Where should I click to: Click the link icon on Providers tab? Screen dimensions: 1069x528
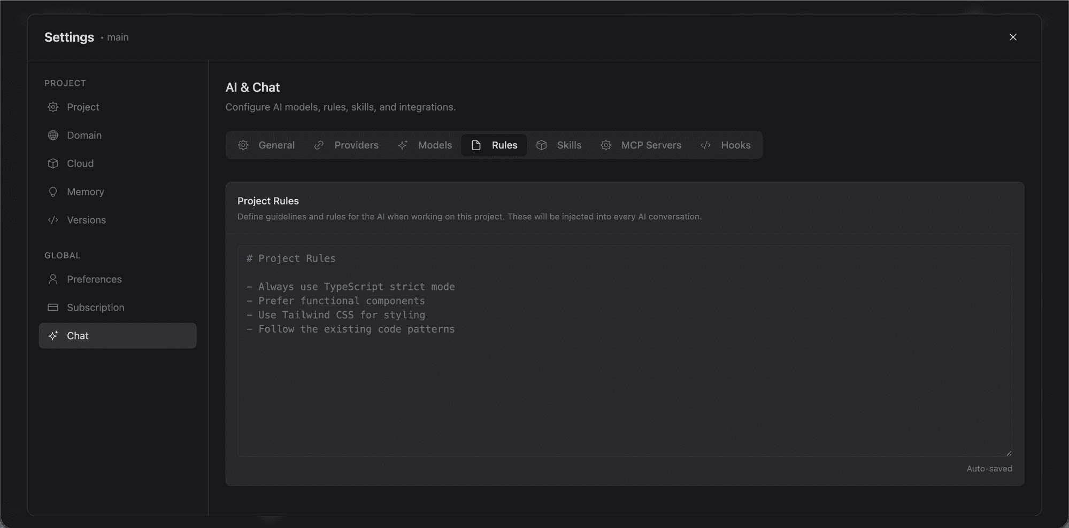pos(319,145)
